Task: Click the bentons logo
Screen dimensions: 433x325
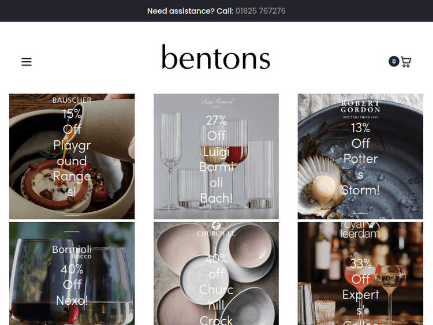Action: [216, 57]
